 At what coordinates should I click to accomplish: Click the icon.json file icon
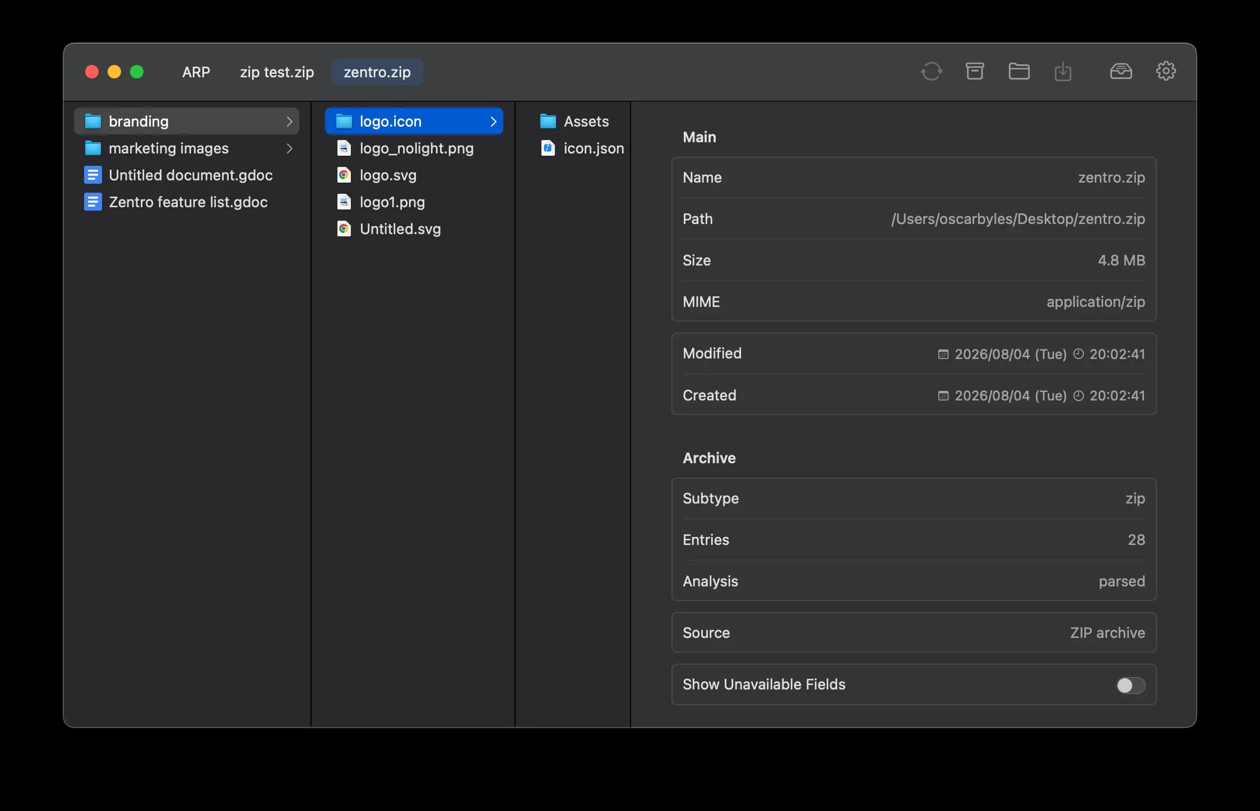coord(548,148)
